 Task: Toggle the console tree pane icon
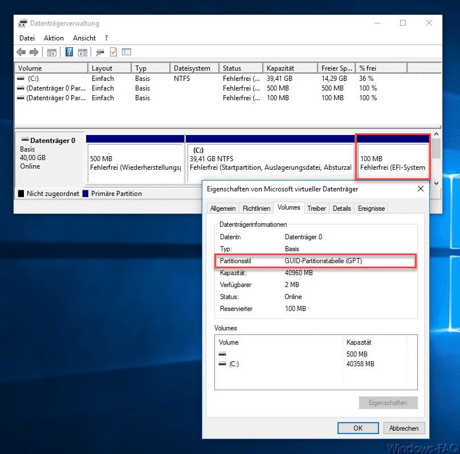pyautogui.click(x=51, y=51)
